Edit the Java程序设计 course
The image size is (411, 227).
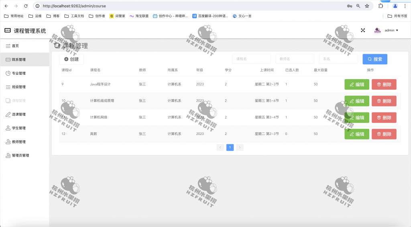click(357, 84)
